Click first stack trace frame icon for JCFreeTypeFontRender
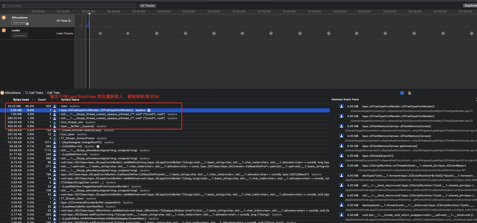The width and height of the screenshot is (477, 223). [x=341, y=106]
